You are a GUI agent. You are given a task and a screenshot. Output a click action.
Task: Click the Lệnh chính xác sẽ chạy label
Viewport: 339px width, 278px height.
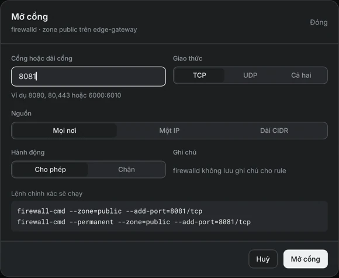pos(47,194)
